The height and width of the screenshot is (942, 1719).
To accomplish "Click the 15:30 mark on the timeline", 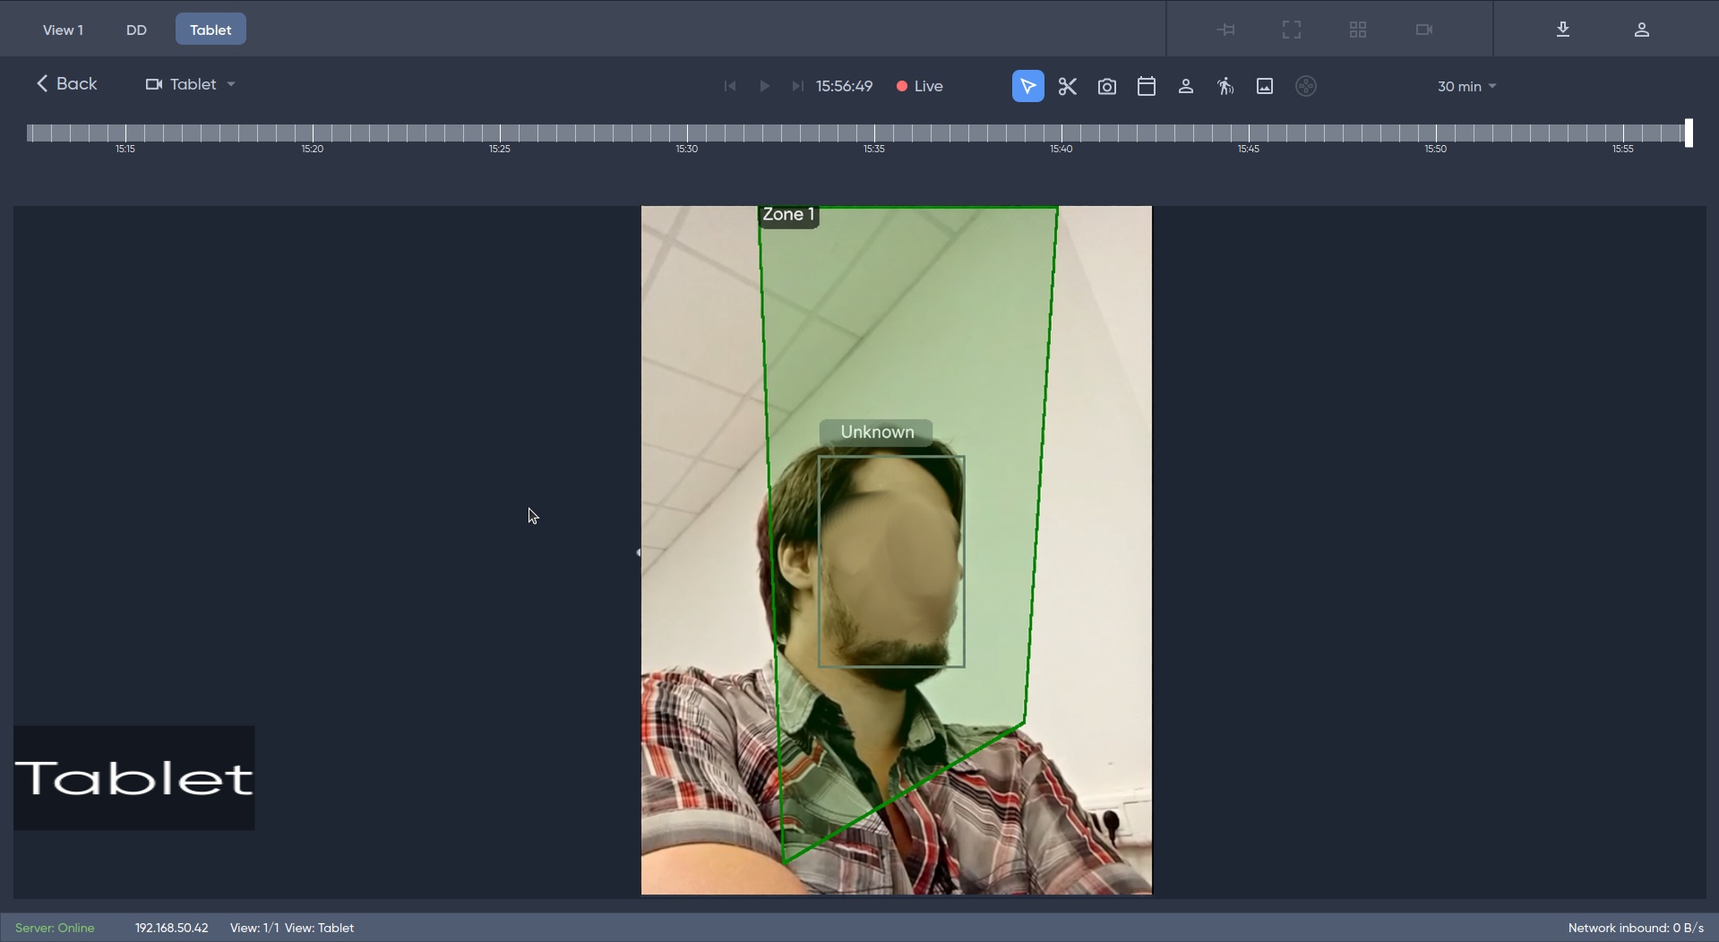I will click(687, 133).
